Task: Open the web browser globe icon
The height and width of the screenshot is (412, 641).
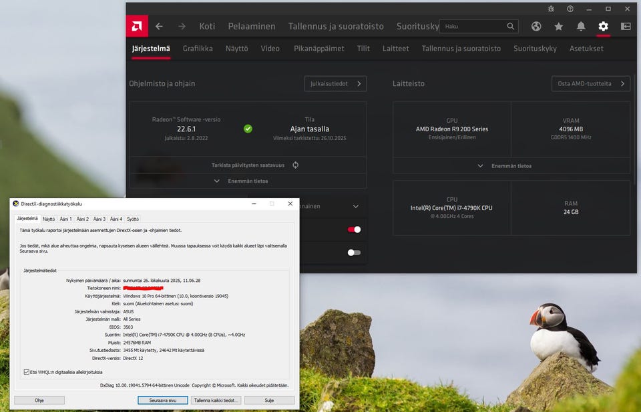Action: (536, 27)
